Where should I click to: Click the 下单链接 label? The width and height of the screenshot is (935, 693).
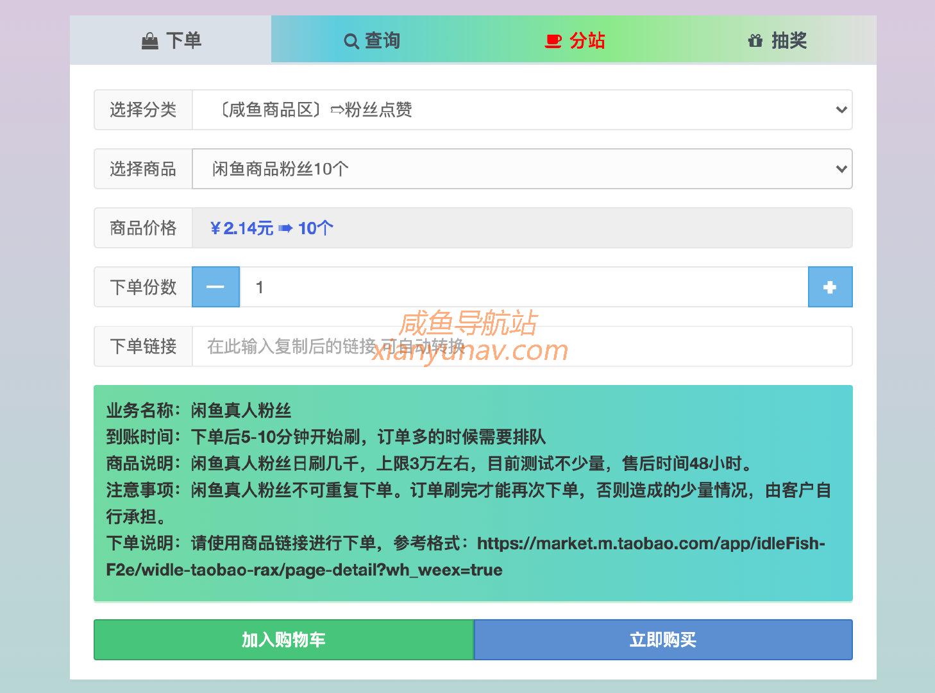(x=143, y=346)
